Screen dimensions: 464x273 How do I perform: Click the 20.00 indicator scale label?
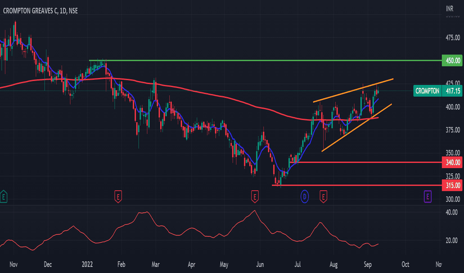click(x=452, y=241)
